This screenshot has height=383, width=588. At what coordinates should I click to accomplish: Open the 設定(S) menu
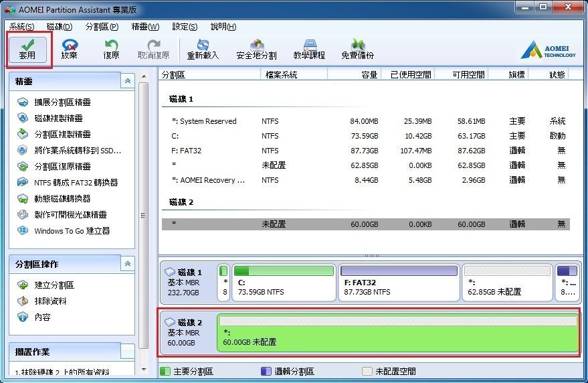tap(185, 27)
